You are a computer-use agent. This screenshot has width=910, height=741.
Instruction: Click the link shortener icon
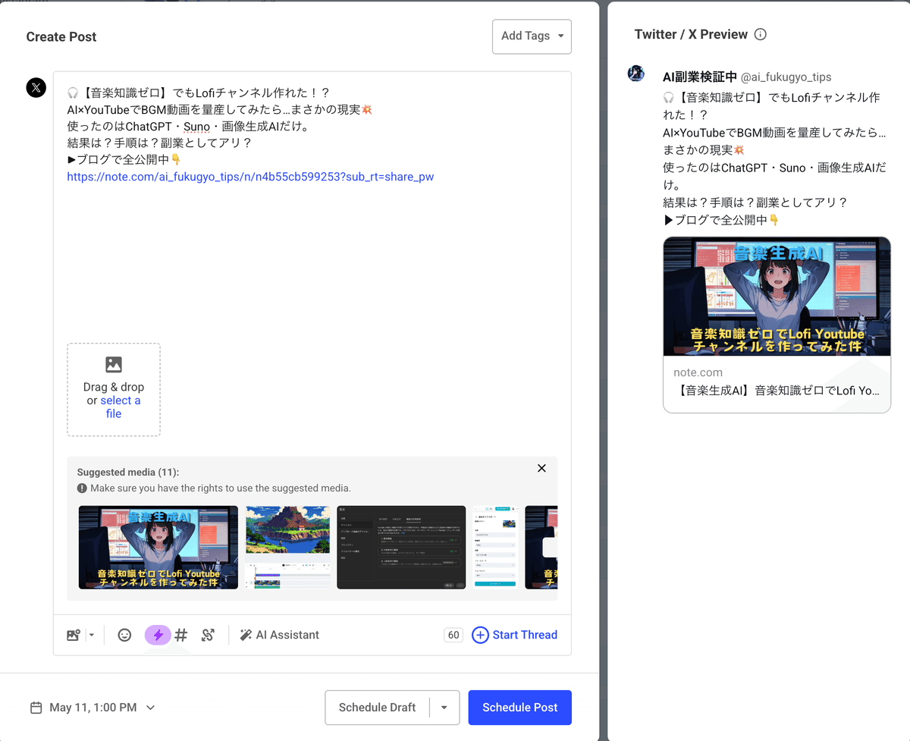point(208,634)
